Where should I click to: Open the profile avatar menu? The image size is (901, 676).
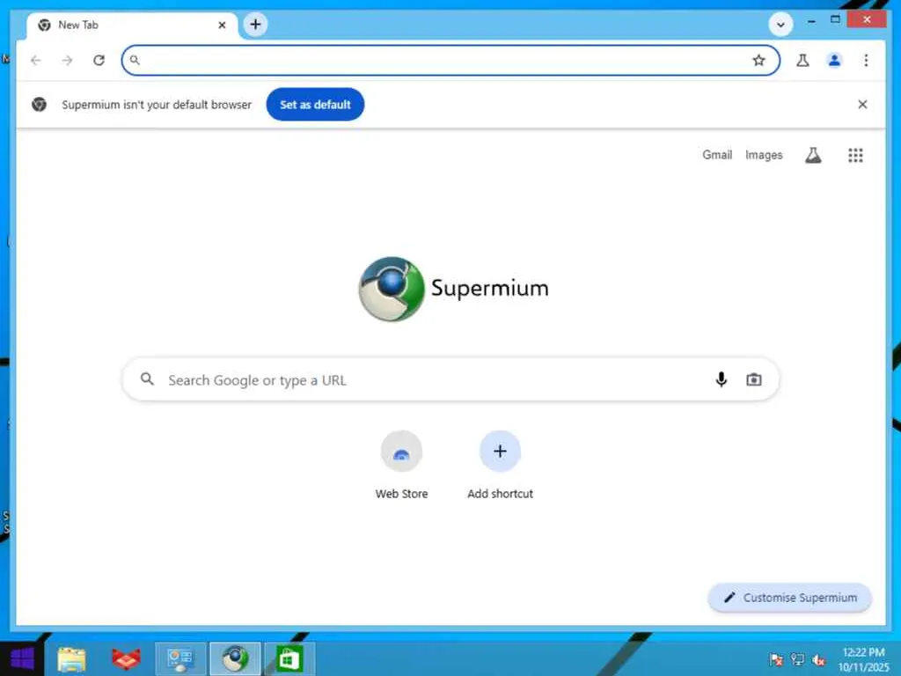click(834, 61)
